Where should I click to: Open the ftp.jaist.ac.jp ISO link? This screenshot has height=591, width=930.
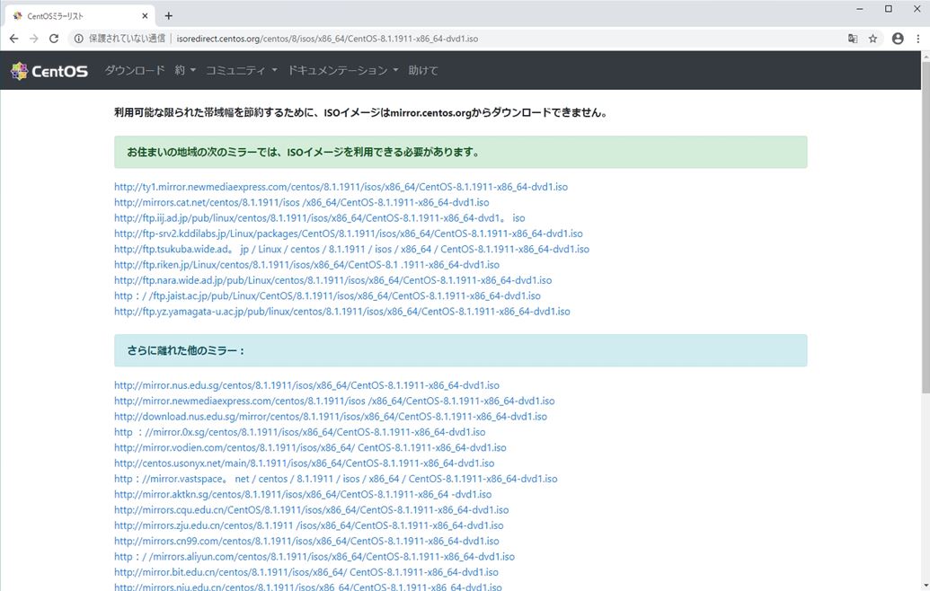[x=327, y=295]
